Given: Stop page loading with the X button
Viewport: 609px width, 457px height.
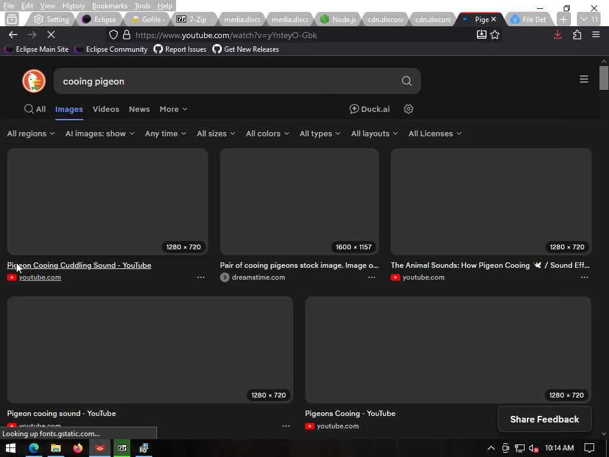Looking at the screenshot, I should [x=51, y=35].
